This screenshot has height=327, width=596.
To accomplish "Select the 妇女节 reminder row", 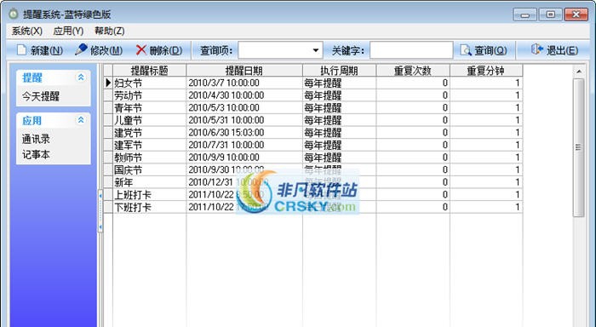I will pyautogui.click(x=313, y=83).
